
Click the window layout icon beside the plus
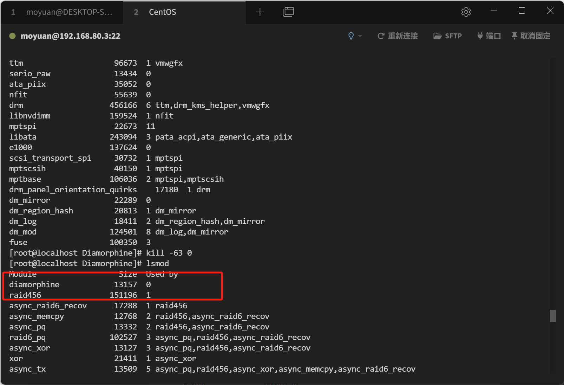coord(288,12)
